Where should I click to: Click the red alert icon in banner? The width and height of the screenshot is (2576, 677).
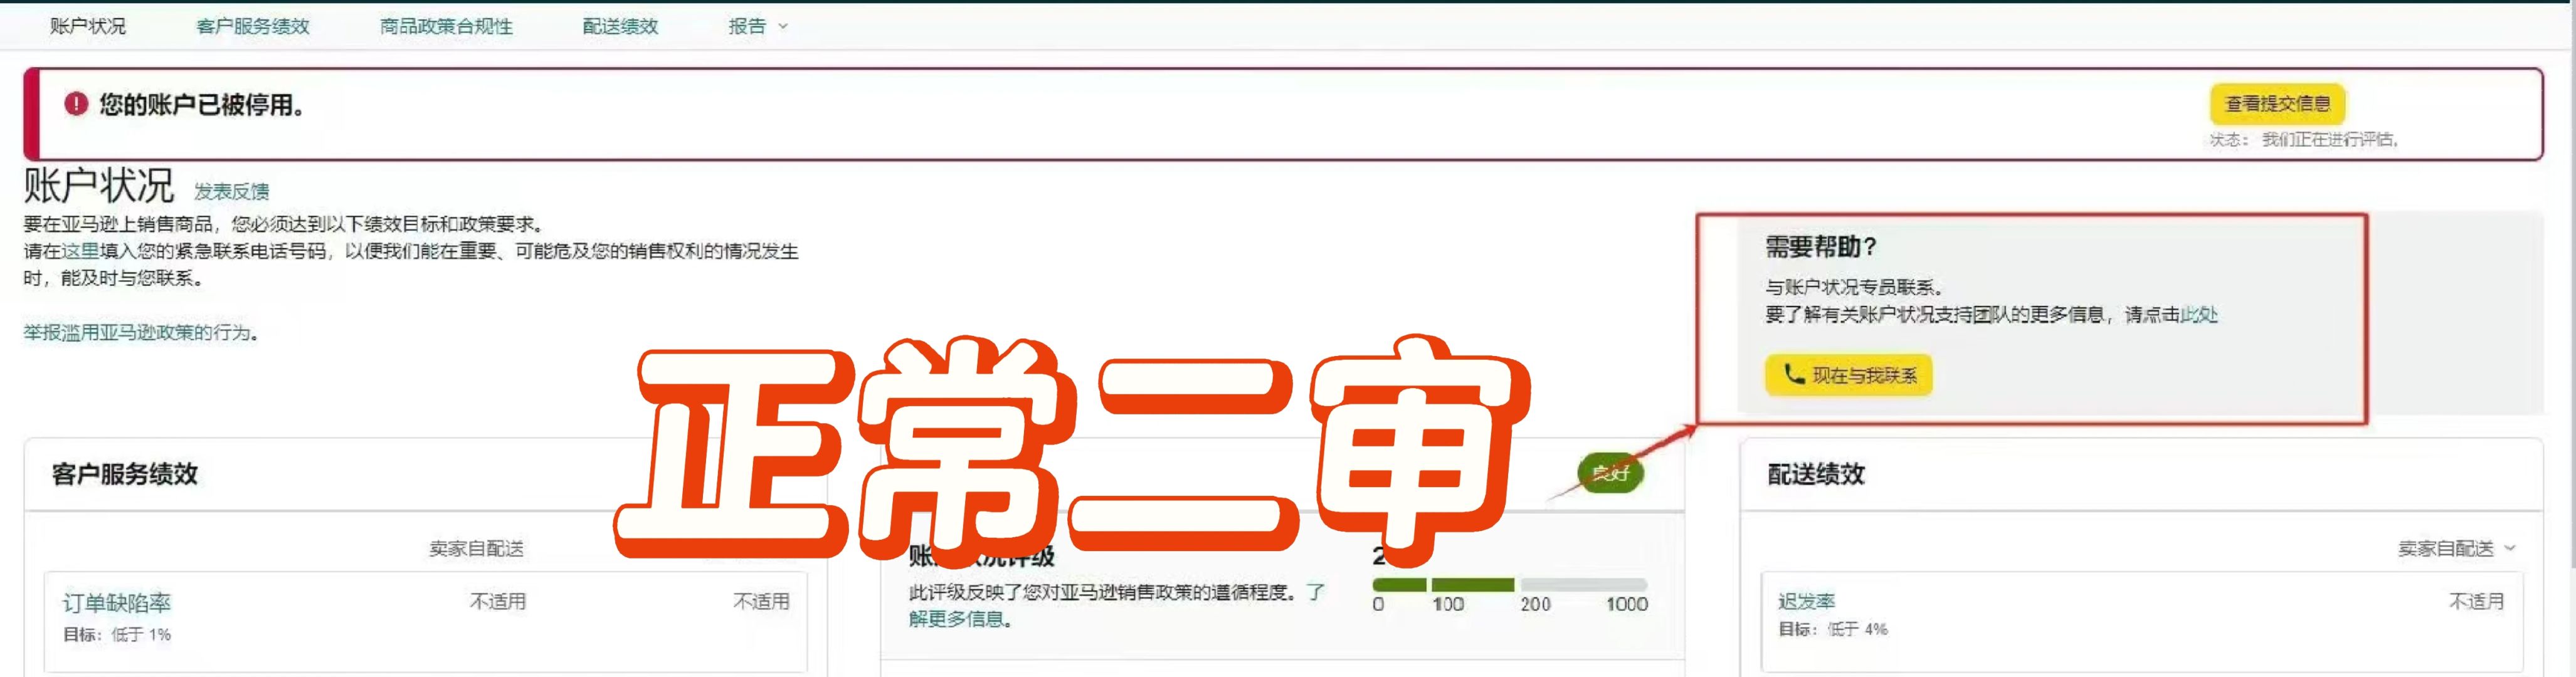click(x=76, y=104)
